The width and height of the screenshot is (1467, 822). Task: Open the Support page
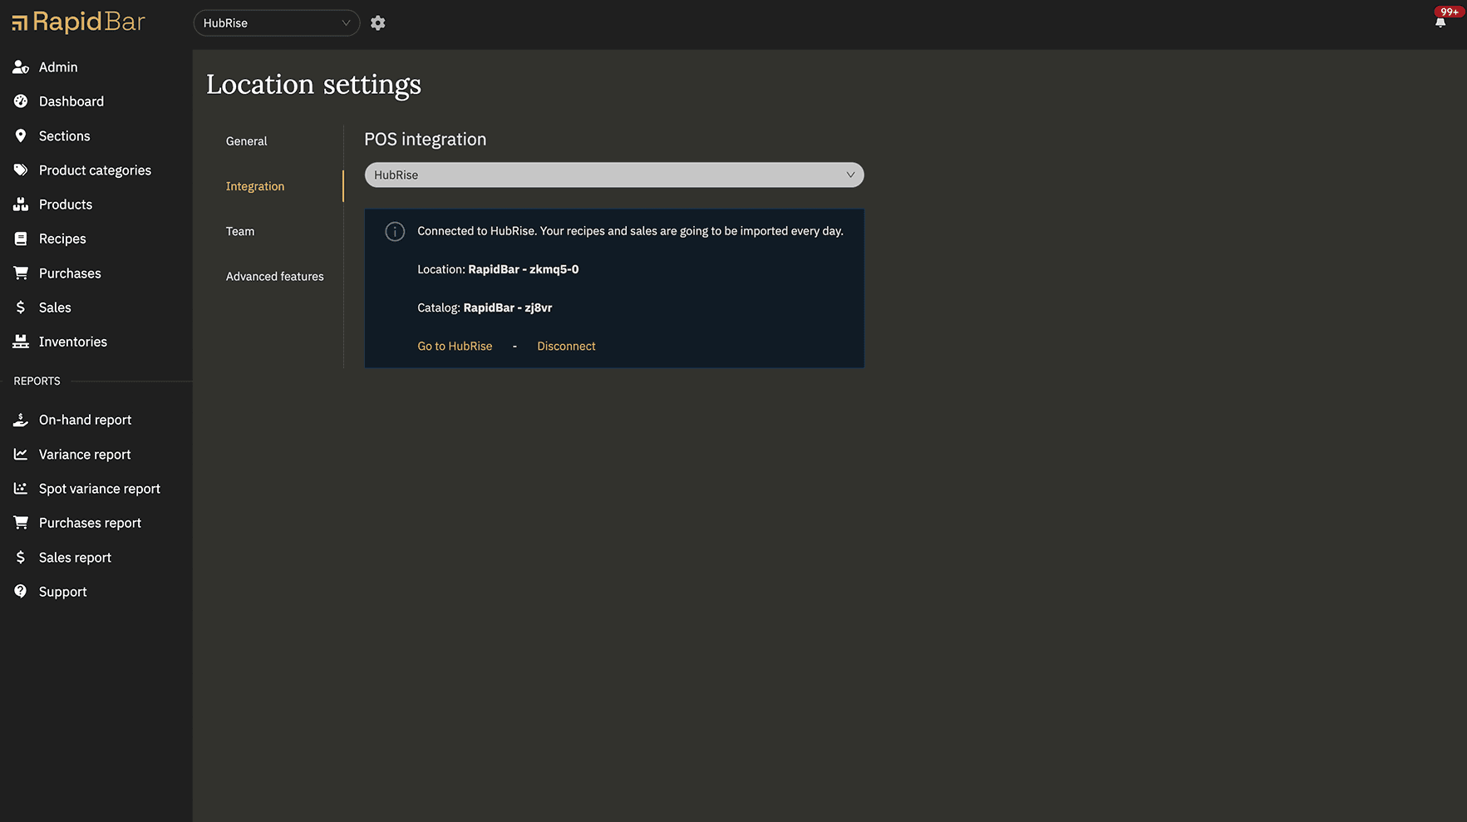coord(62,592)
